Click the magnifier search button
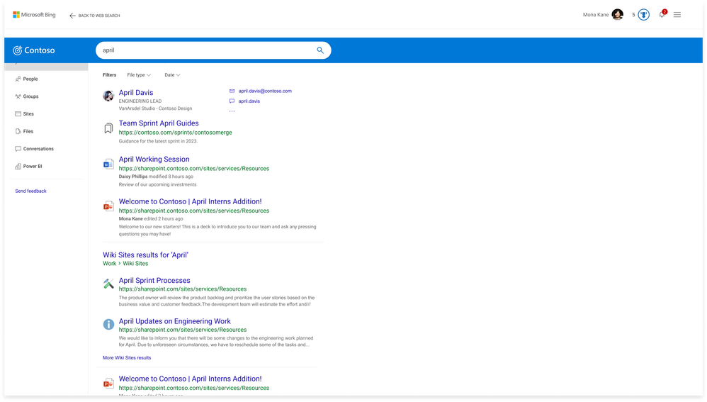The image size is (707, 402). (x=320, y=50)
